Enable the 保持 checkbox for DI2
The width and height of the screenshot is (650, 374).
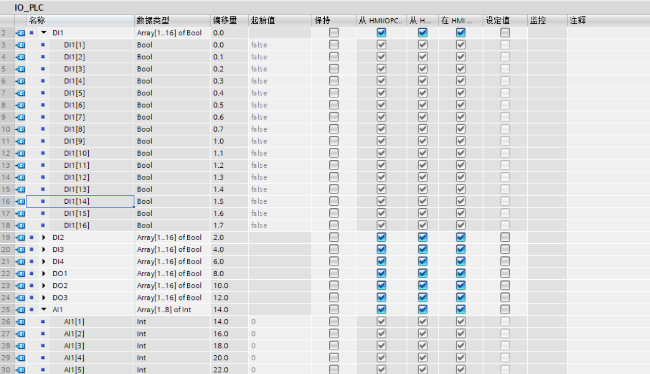click(332, 237)
